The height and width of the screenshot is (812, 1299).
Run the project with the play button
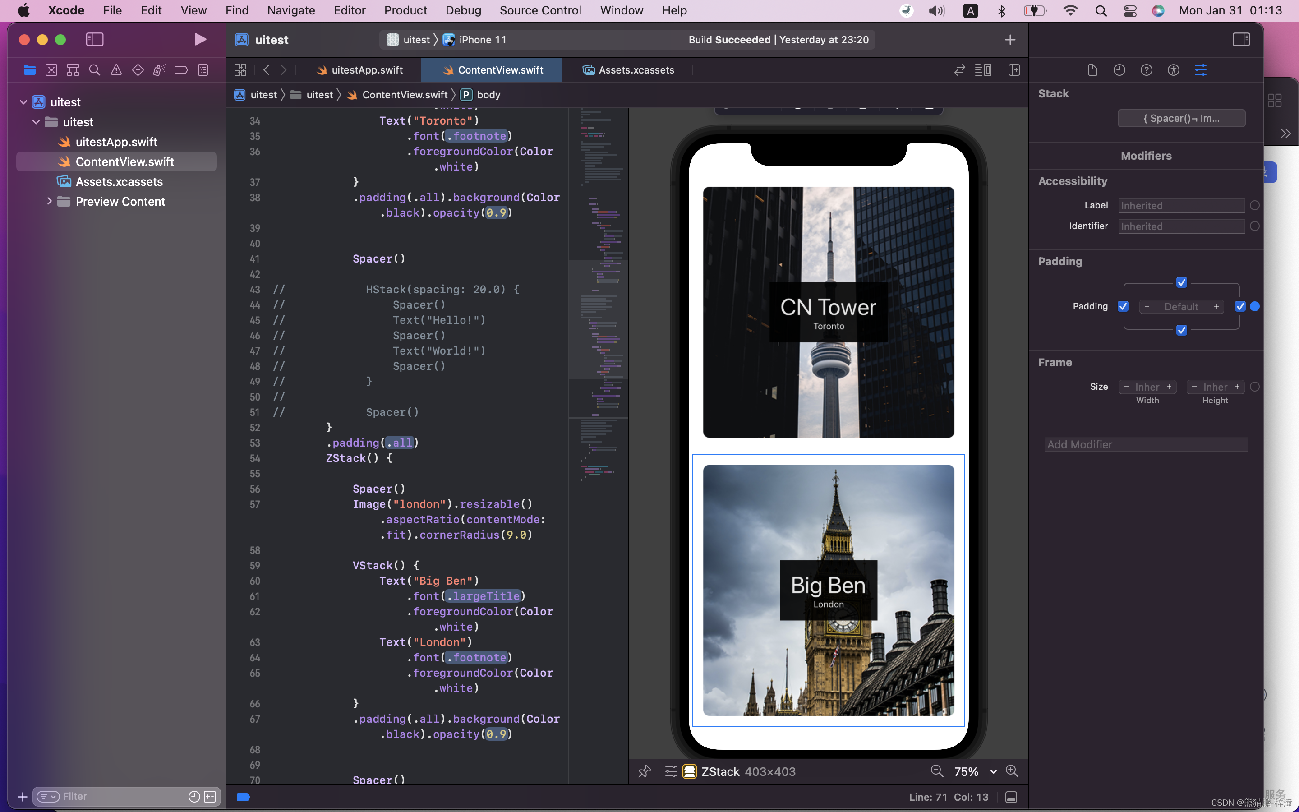click(200, 39)
